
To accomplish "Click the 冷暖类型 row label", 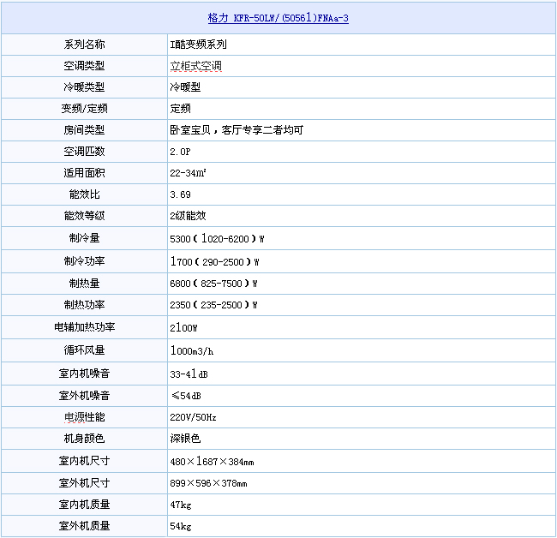I will pyautogui.click(x=84, y=87).
